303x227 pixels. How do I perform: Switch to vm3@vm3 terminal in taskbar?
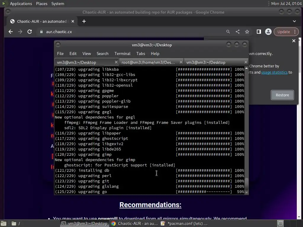coord(84,223)
